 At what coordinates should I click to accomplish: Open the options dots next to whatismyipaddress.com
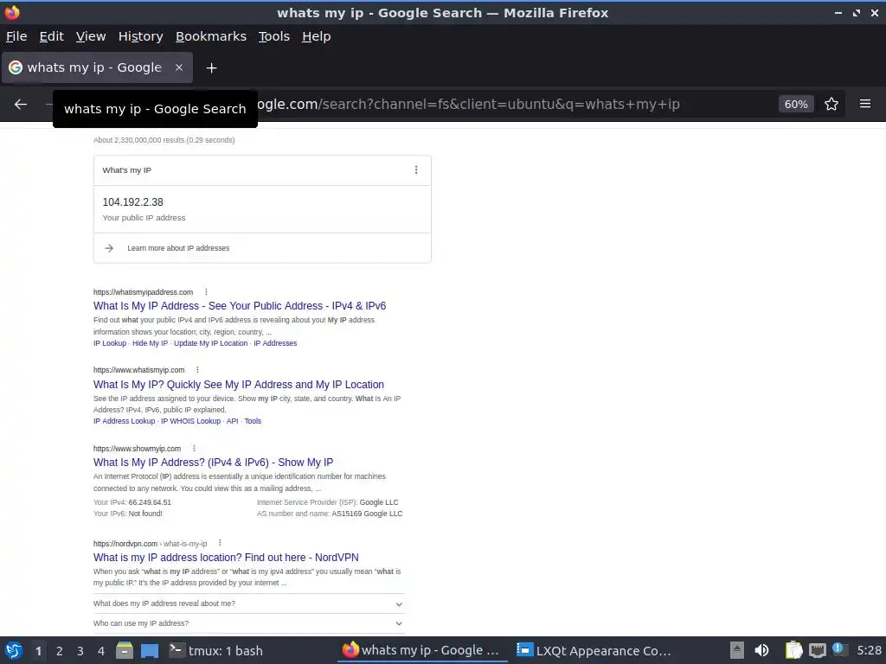pyautogui.click(x=206, y=292)
